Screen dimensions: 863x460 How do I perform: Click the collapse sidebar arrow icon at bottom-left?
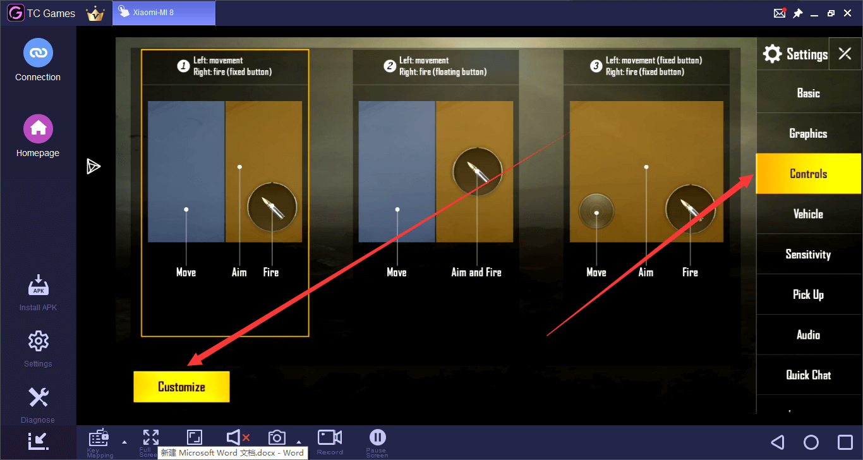tap(38, 440)
